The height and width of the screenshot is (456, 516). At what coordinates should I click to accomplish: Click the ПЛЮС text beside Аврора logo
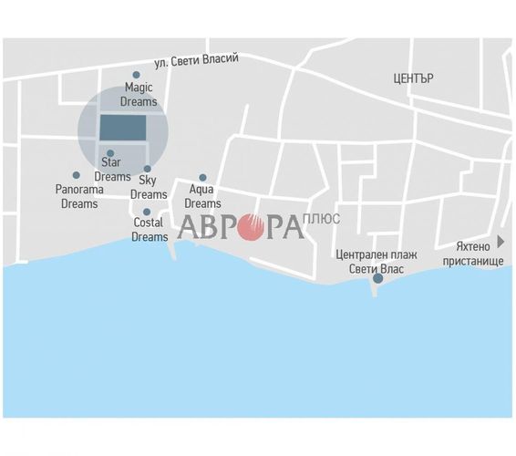321,219
